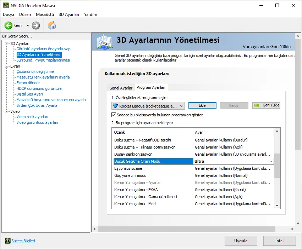The image size is (302, 249).
Task: Click the NVIDIA logo on Geri Yükle button
Action: (x=257, y=105)
